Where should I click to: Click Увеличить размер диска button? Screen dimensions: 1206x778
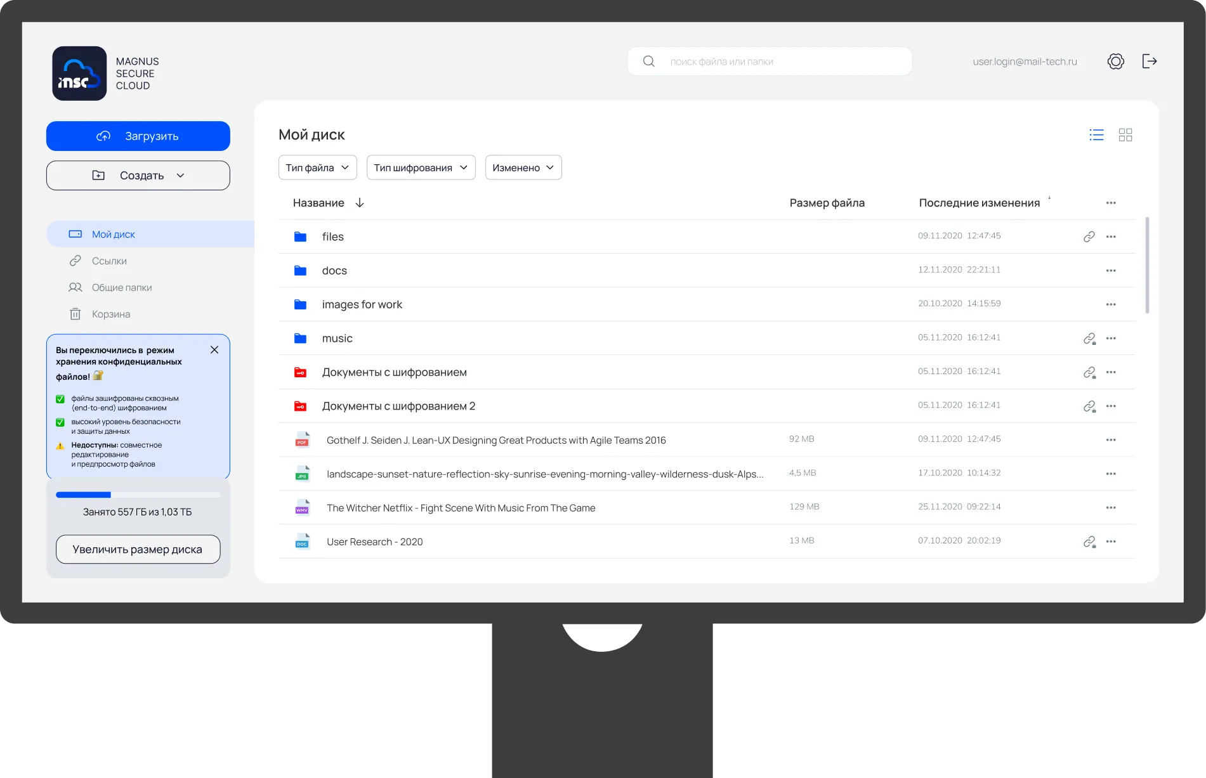pyautogui.click(x=138, y=549)
